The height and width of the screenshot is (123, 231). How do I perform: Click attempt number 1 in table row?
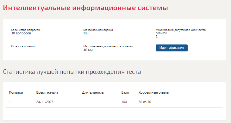click(x=10, y=102)
